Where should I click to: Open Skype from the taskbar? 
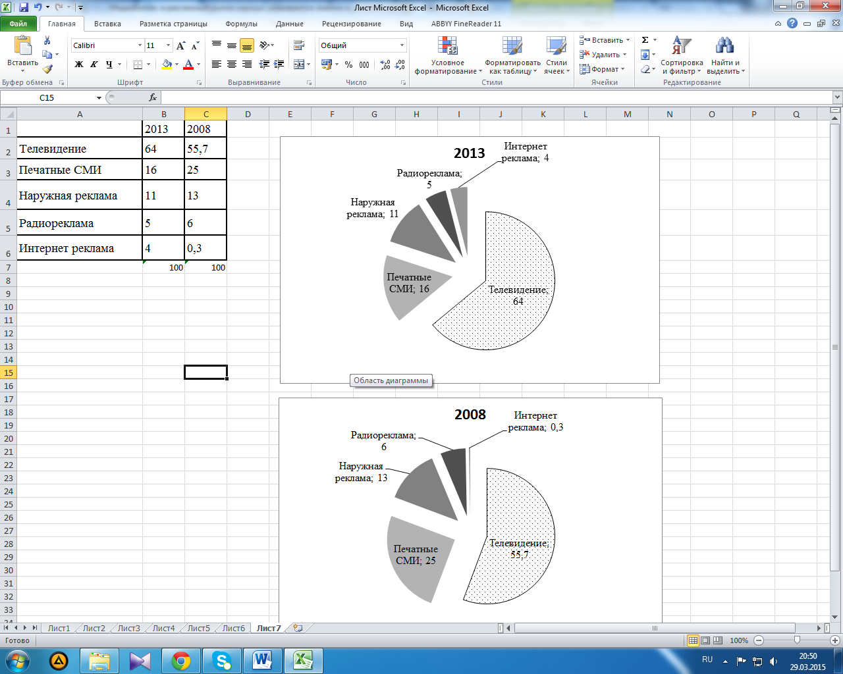point(222,660)
